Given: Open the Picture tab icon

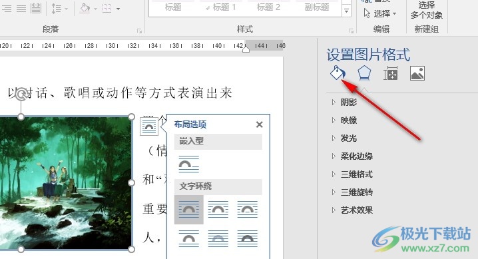Looking at the screenshot, I should pos(417,73).
